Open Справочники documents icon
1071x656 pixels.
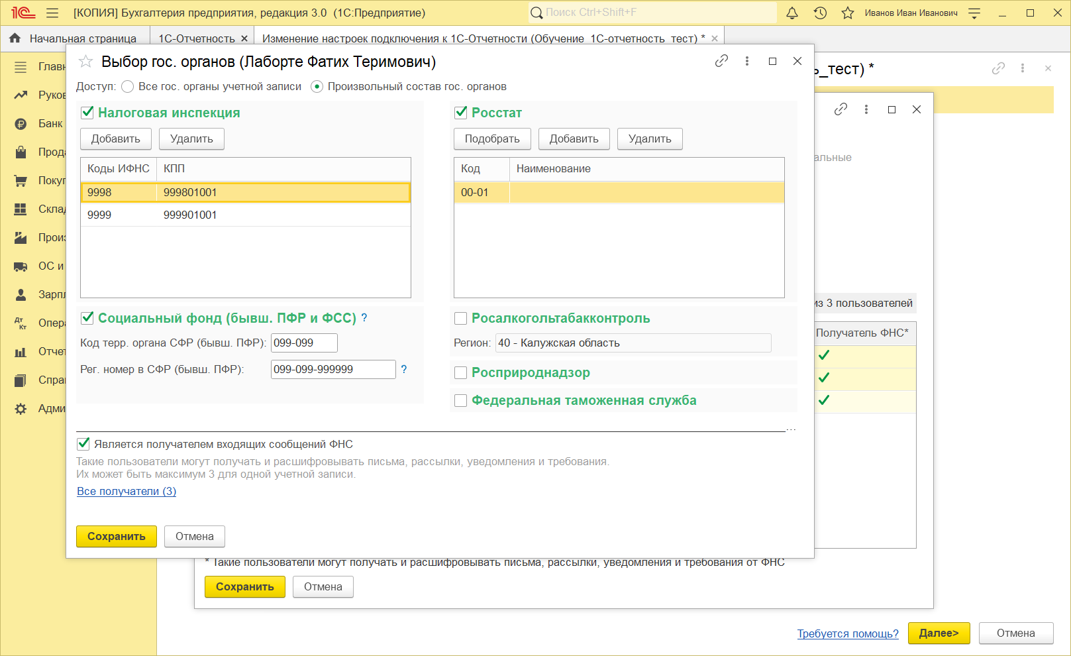(21, 380)
